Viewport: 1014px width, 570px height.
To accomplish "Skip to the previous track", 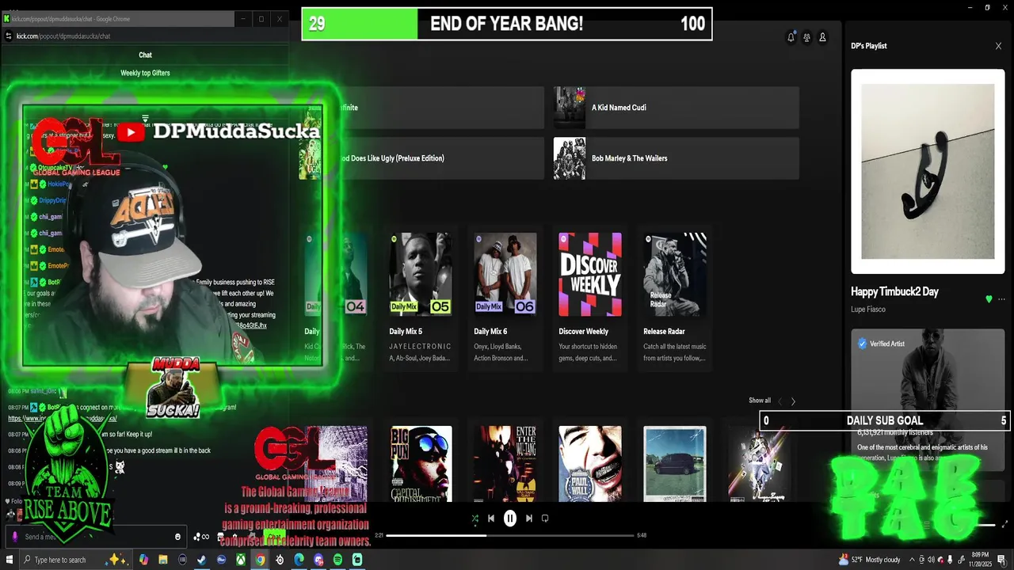I will coord(491,519).
